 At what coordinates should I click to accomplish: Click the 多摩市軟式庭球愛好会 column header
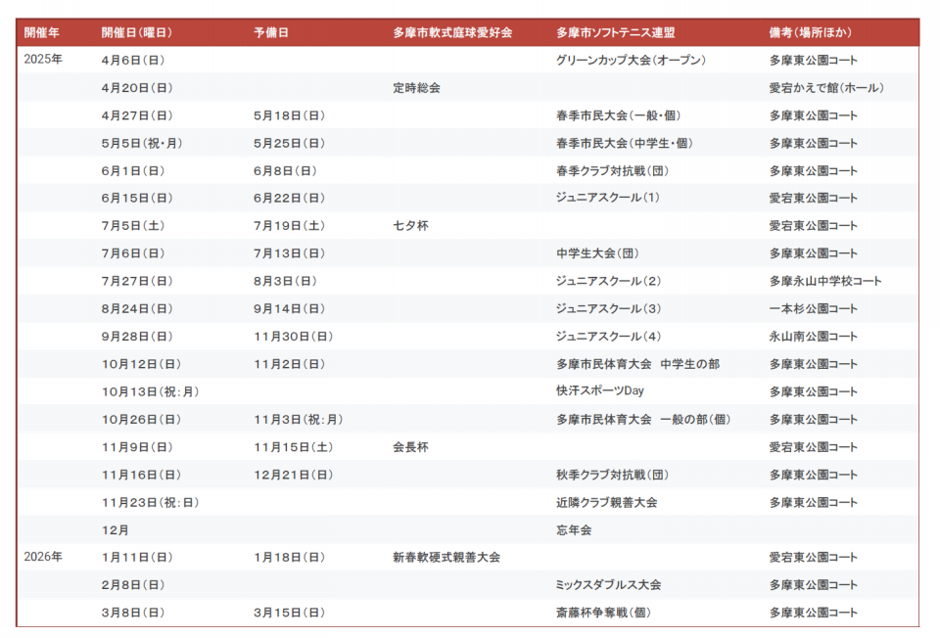tap(452, 32)
